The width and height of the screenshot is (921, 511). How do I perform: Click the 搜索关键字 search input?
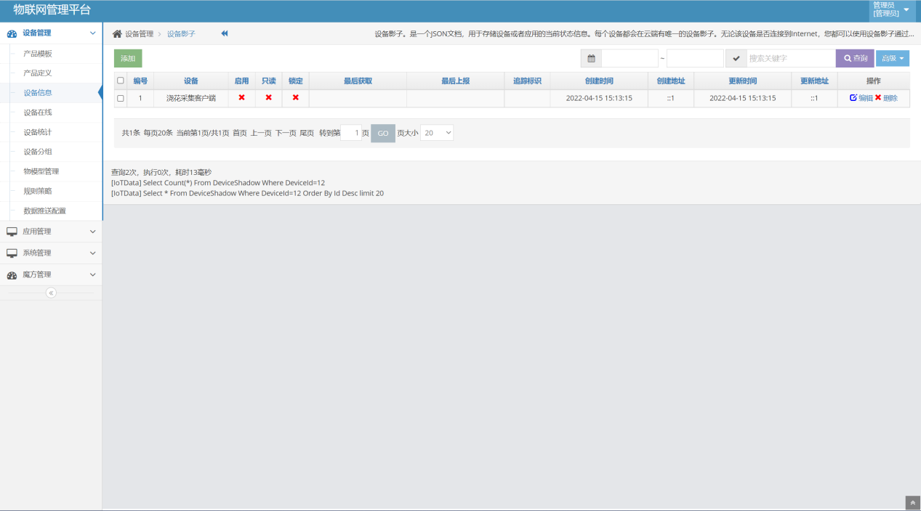[x=791, y=58]
